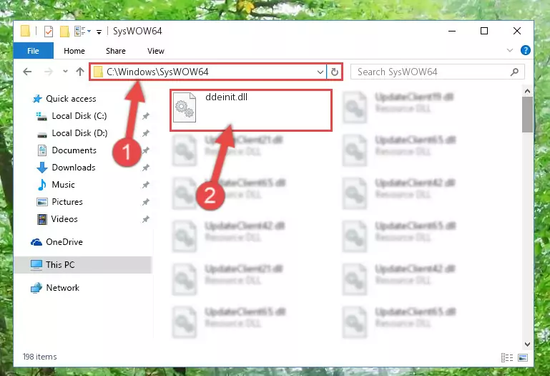
Task: Maximize the SysWOW64 window
Action: pyautogui.click(x=484, y=31)
